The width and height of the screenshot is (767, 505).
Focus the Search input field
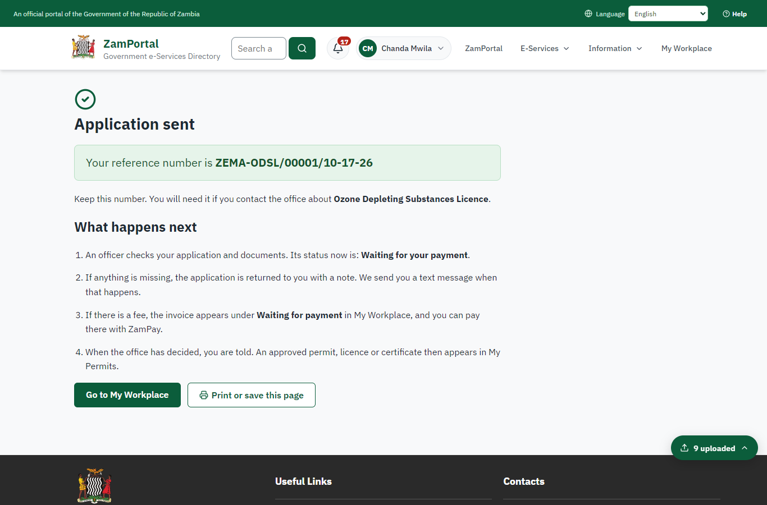[x=259, y=48]
